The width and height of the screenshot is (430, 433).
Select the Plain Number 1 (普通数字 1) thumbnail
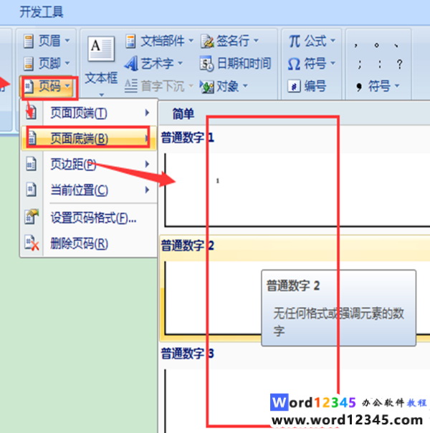click(x=297, y=190)
